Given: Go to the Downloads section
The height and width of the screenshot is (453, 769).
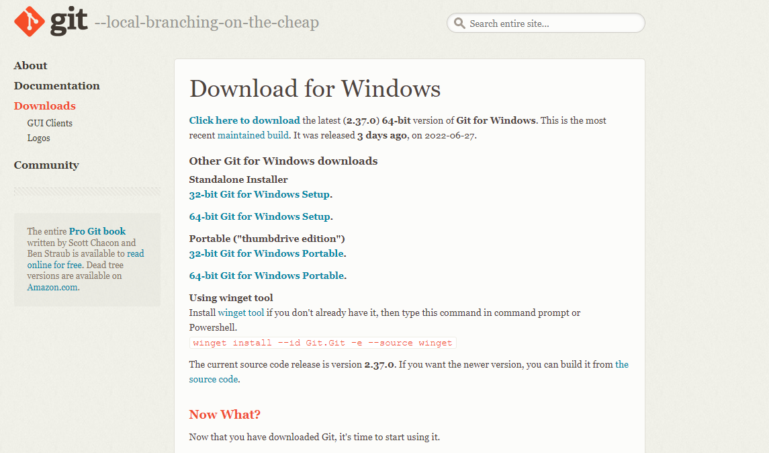Looking at the screenshot, I should (x=44, y=106).
